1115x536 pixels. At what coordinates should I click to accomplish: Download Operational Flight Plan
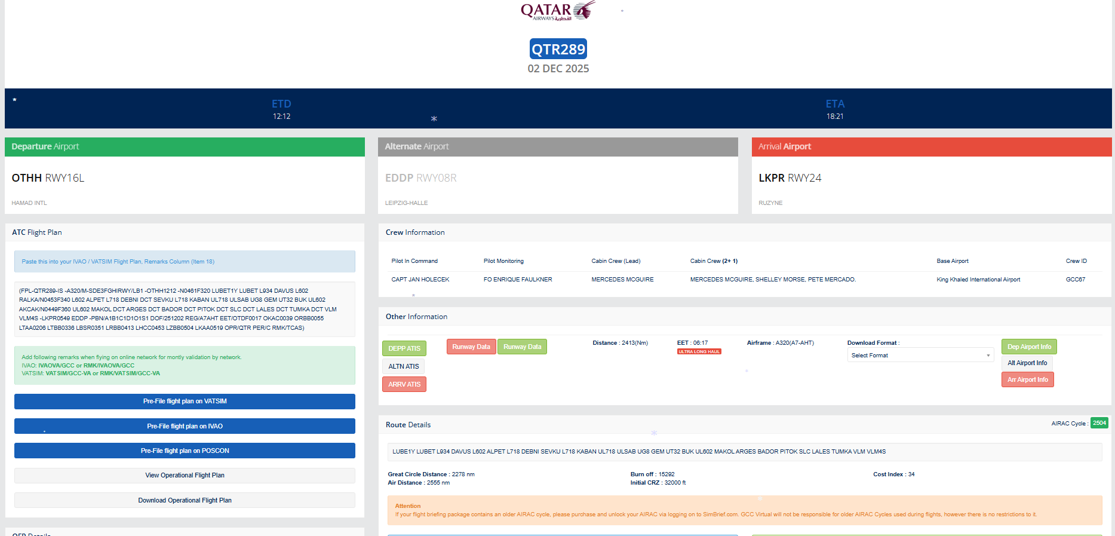(x=185, y=500)
